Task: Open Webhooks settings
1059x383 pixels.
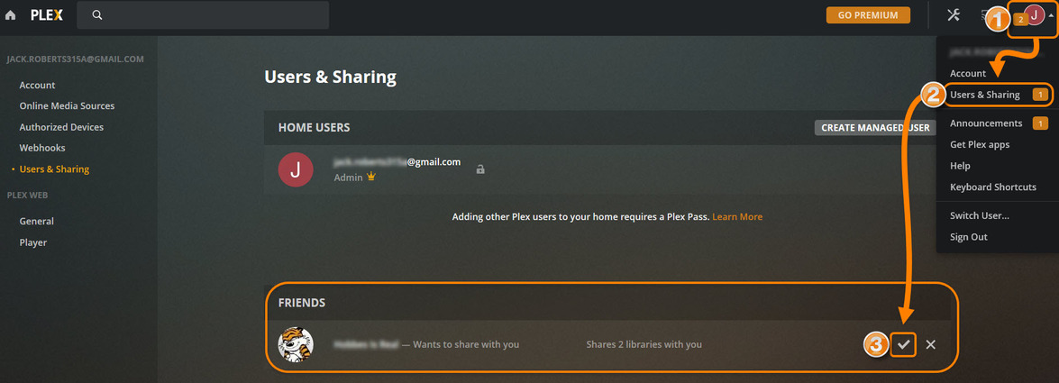Action: tap(42, 148)
